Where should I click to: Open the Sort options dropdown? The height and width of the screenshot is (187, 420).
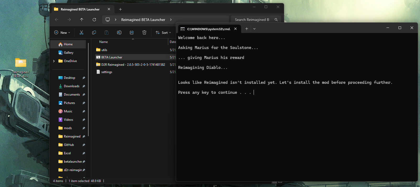tap(163, 32)
